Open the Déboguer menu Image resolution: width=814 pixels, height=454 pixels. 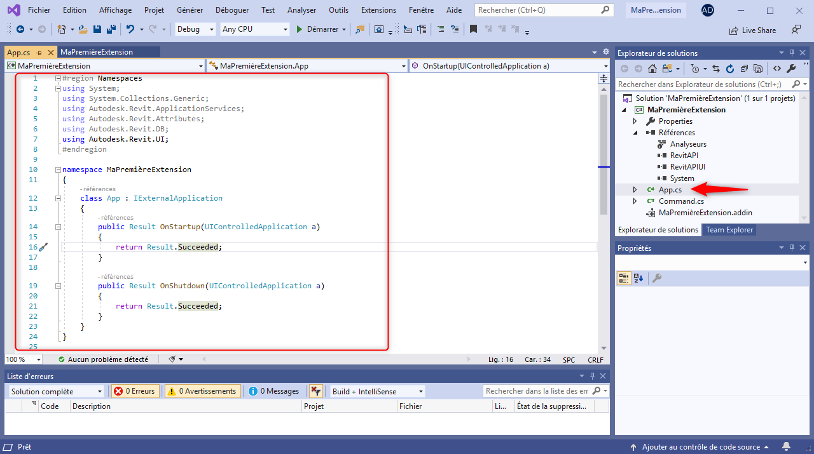pos(231,10)
